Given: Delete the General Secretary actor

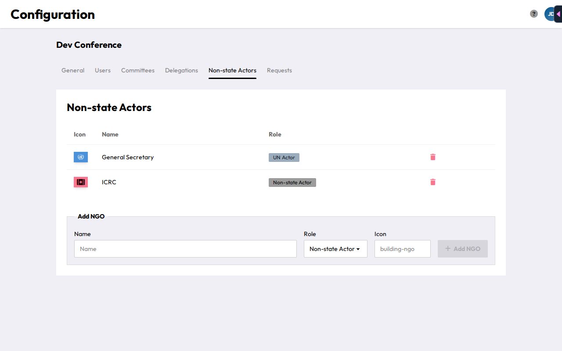Looking at the screenshot, I should pos(433,157).
